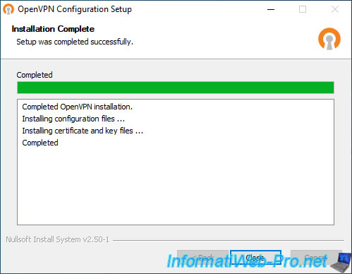Click 'Setup was completed successfully.' text

click(75, 42)
